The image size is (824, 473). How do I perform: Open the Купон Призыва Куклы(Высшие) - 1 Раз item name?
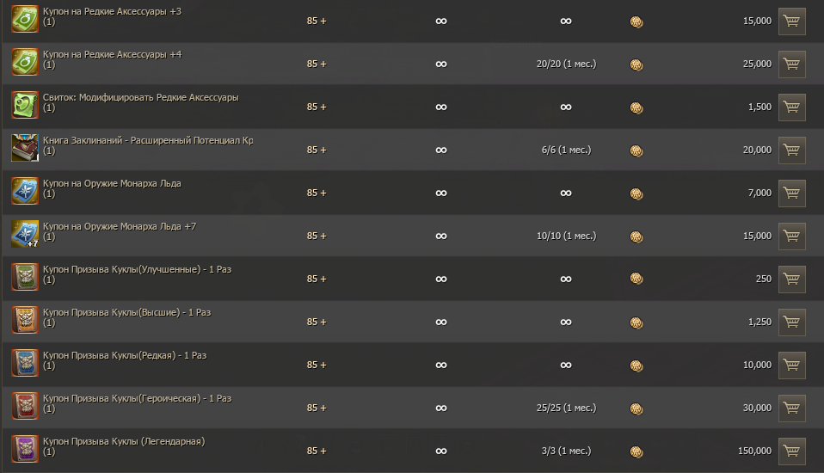pyautogui.click(x=126, y=312)
